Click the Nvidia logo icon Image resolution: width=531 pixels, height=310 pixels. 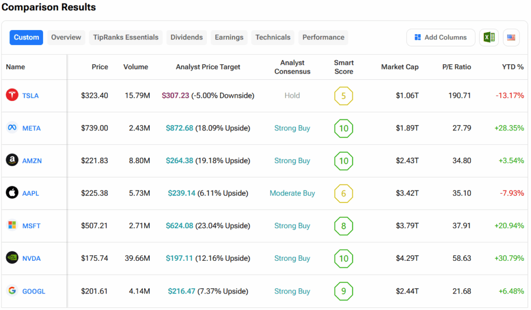pyautogui.click(x=12, y=258)
